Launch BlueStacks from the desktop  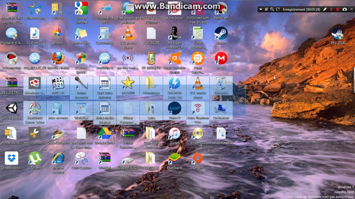pyautogui.click(x=174, y=158)
